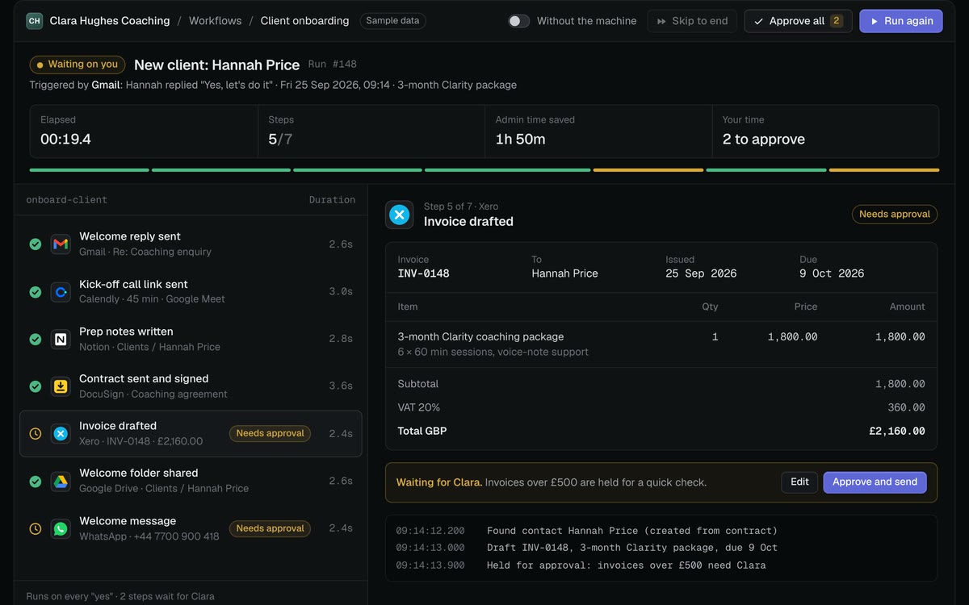Click the Waiting on you status badge
Viewport: 969px width, 605px height.
[77, 65]
